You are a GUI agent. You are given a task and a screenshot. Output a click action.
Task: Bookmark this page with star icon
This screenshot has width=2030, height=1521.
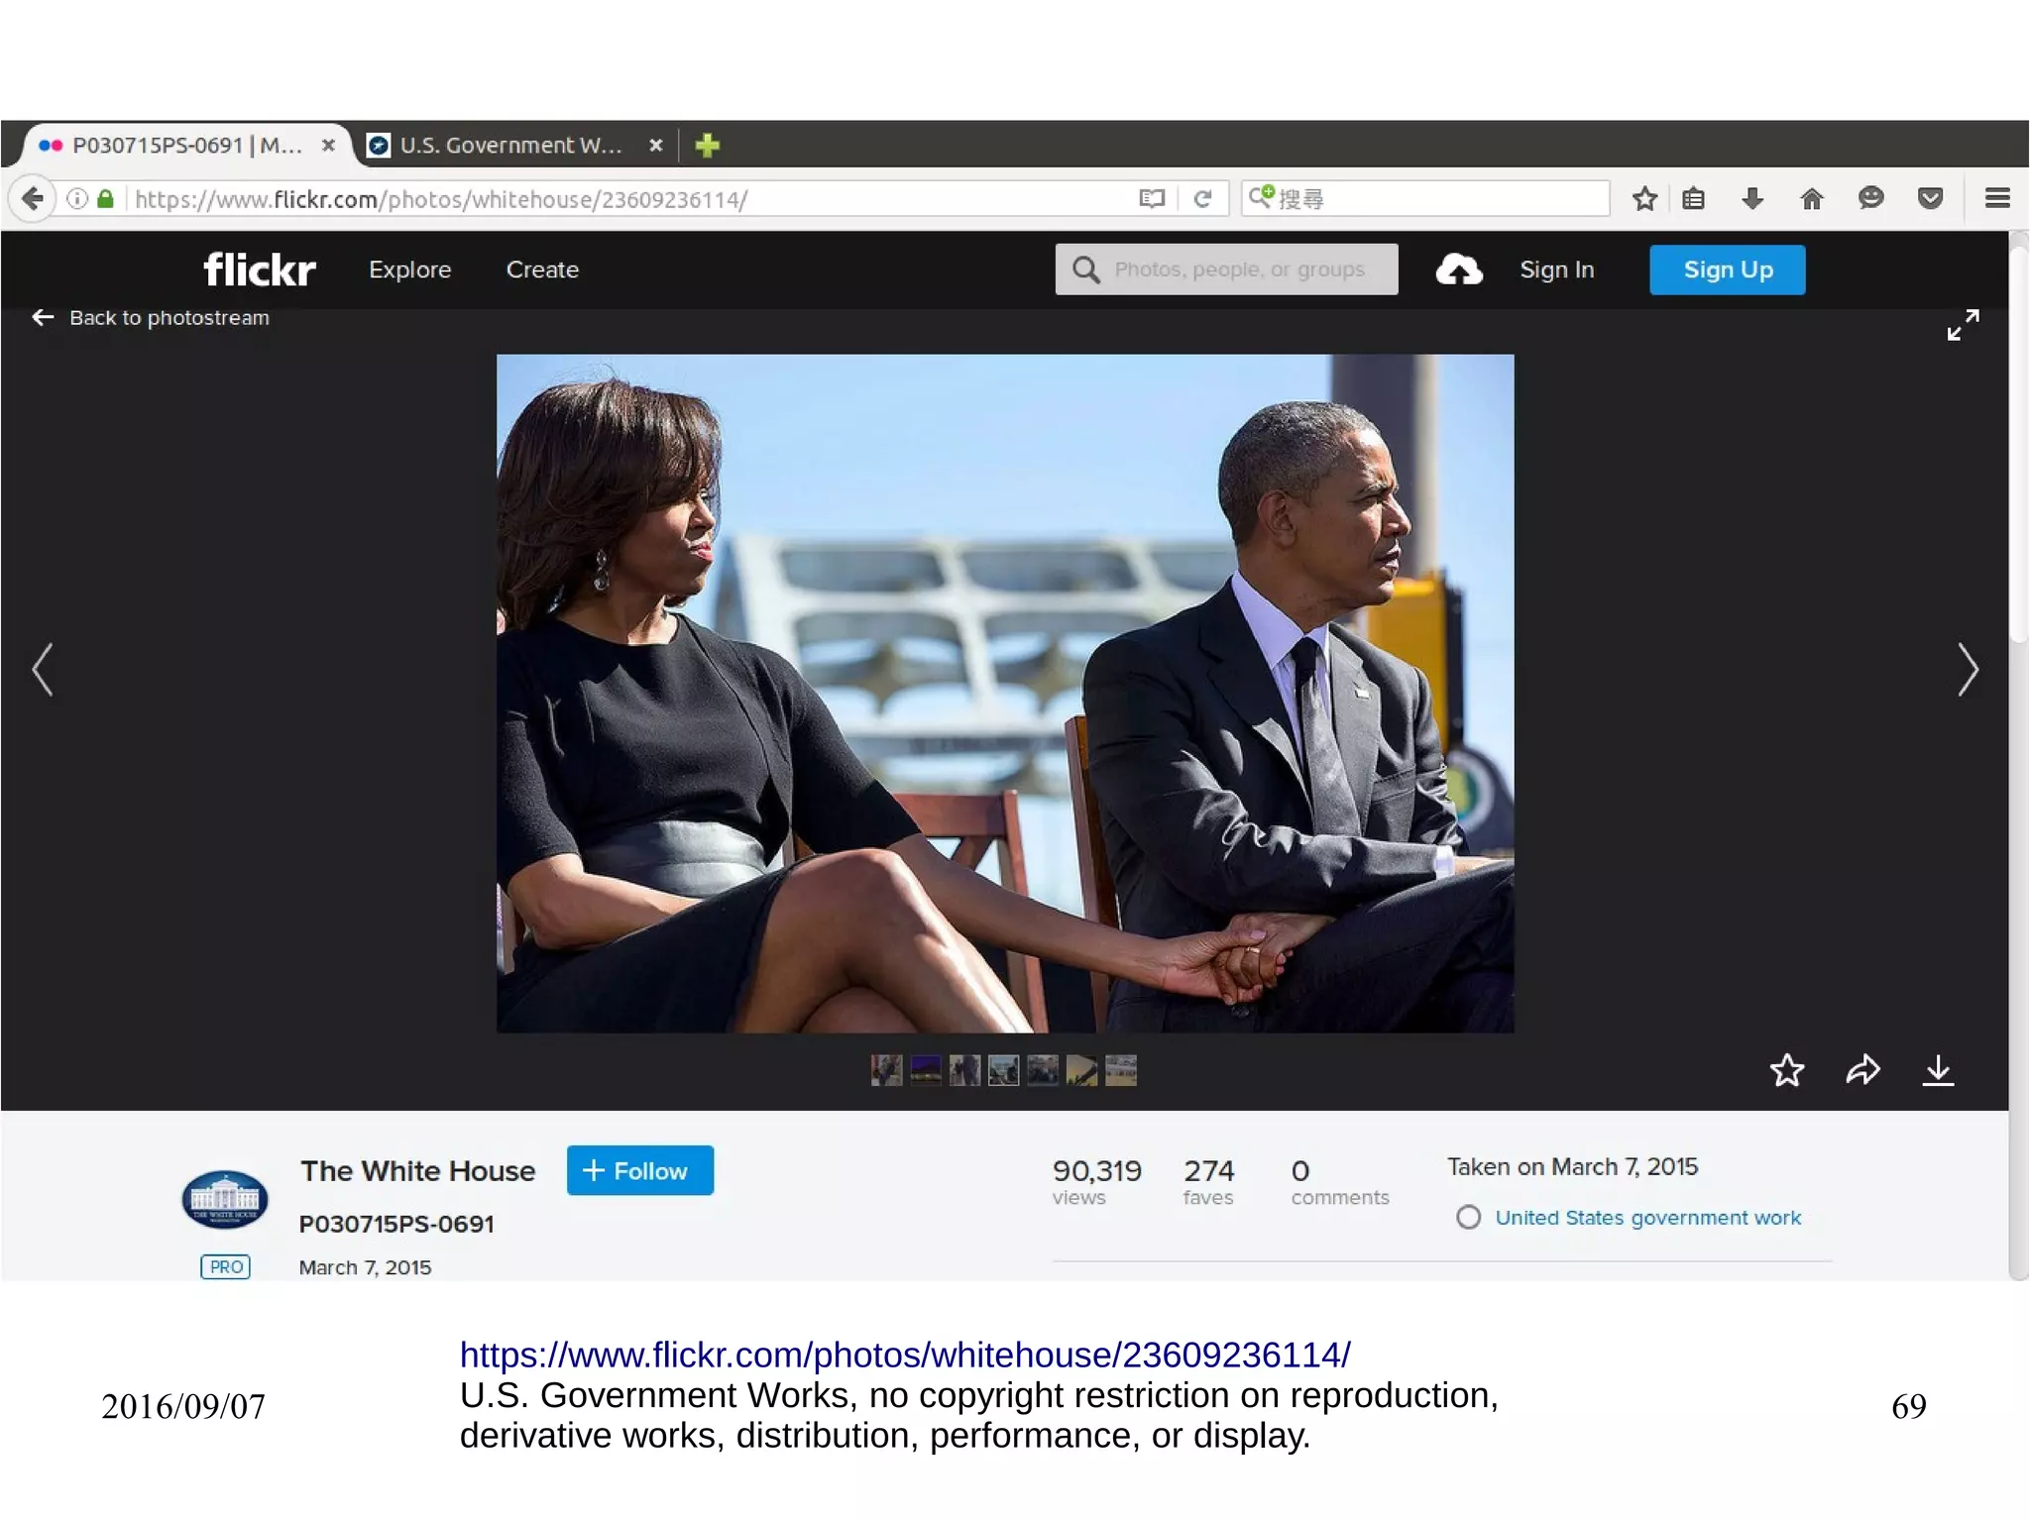1644,198
